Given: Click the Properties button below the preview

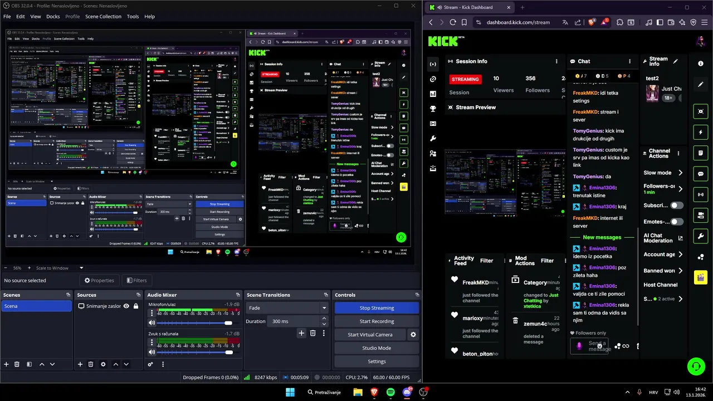Looking at the screenshot, I should click(x=100, y=281).
